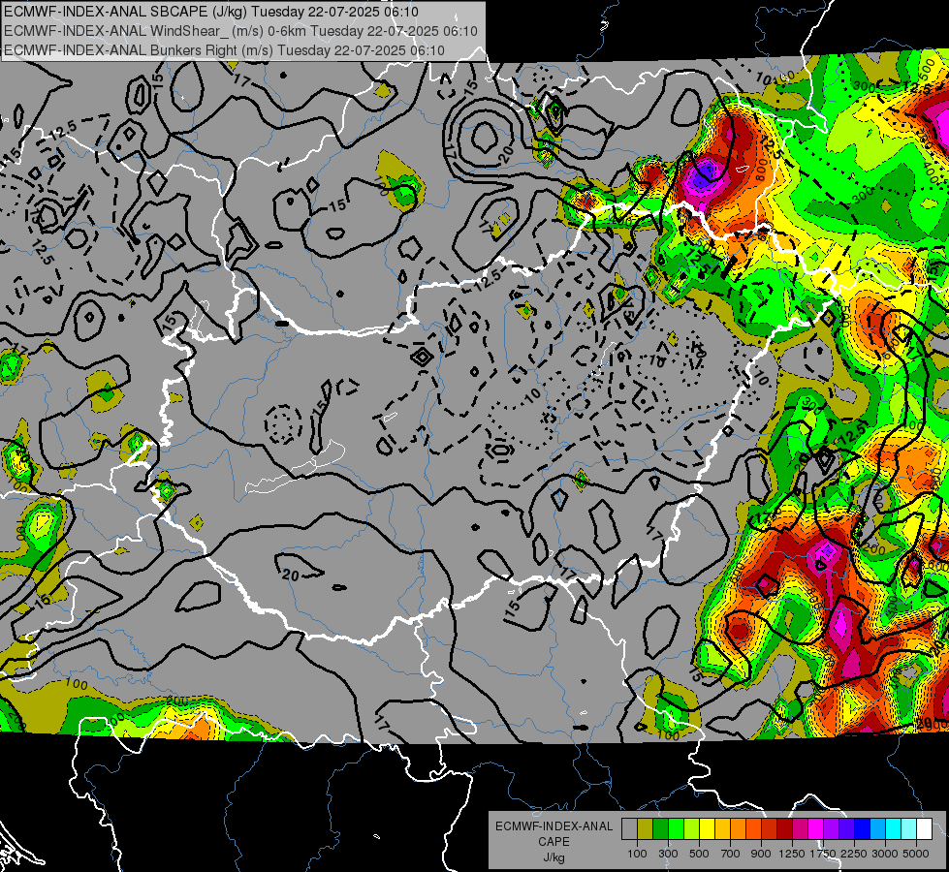Click the legend label CAPE

[554, 842]
